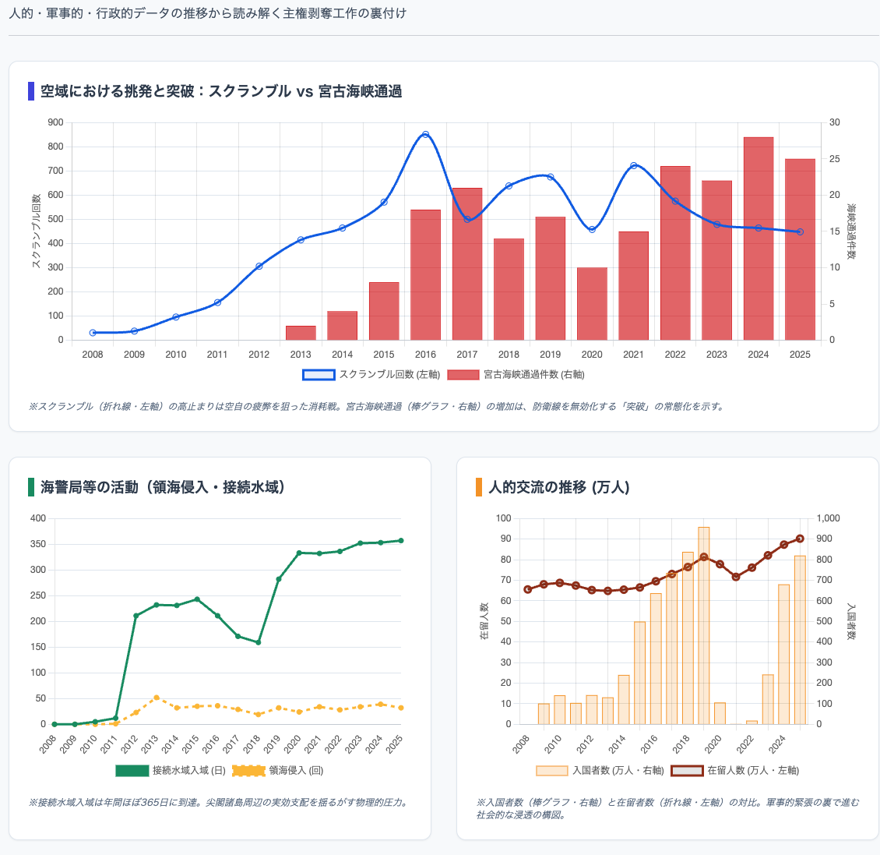This screenshot has height=855, width=880.
Task: Select the 2018 接続水域入域 low point
Action: coord(259,642)
